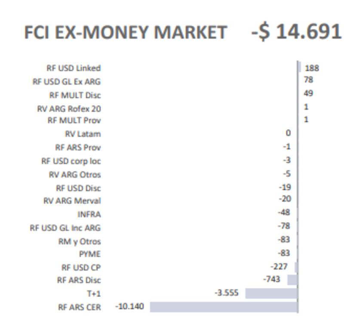This screenshot has width=344, height=329.
Task: Click the RF USD corp loc label
Action: click(71, 161)
